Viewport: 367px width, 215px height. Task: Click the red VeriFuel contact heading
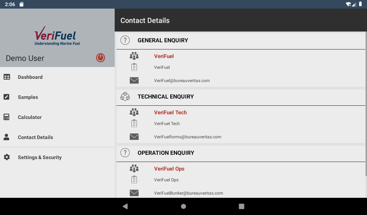164,56
